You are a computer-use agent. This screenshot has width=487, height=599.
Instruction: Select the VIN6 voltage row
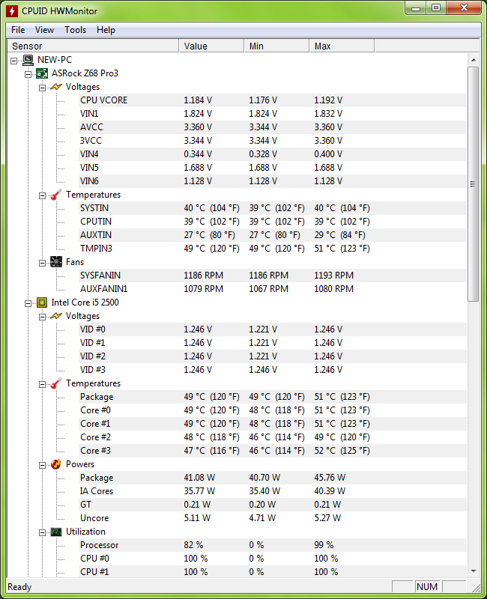click(273, 181)
